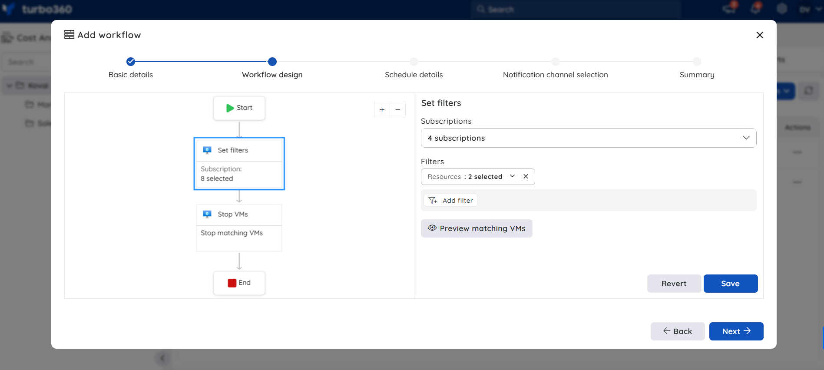Click the red End stop icon

(232, 283)
